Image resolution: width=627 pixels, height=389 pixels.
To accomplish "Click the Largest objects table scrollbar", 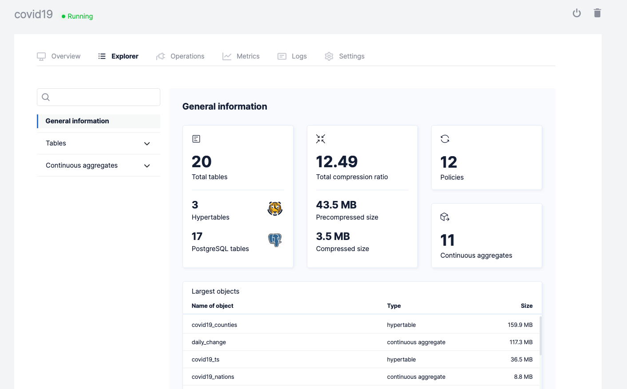I will pyautogui.click(x=540, y=336).
